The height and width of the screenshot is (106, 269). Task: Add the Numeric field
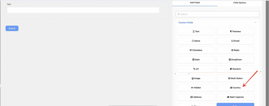coord(235,69)
